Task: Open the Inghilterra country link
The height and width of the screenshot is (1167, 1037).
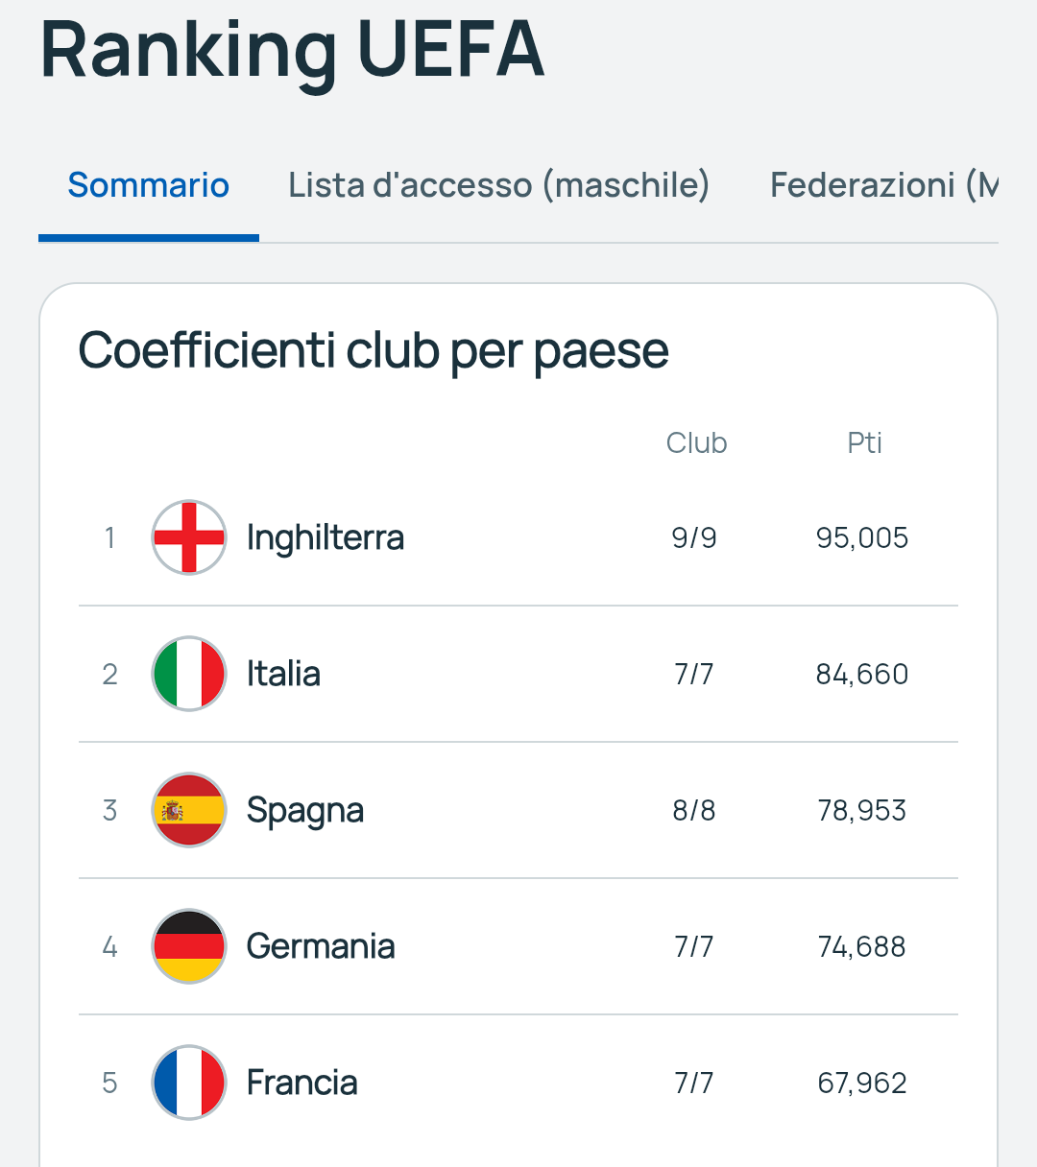Action: pos(325,537)
